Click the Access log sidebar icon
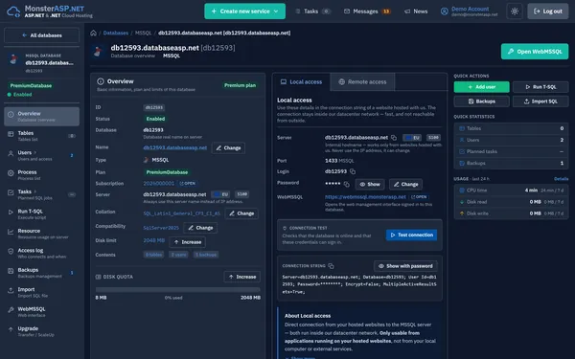575x359 pixels. pos(11,251)
